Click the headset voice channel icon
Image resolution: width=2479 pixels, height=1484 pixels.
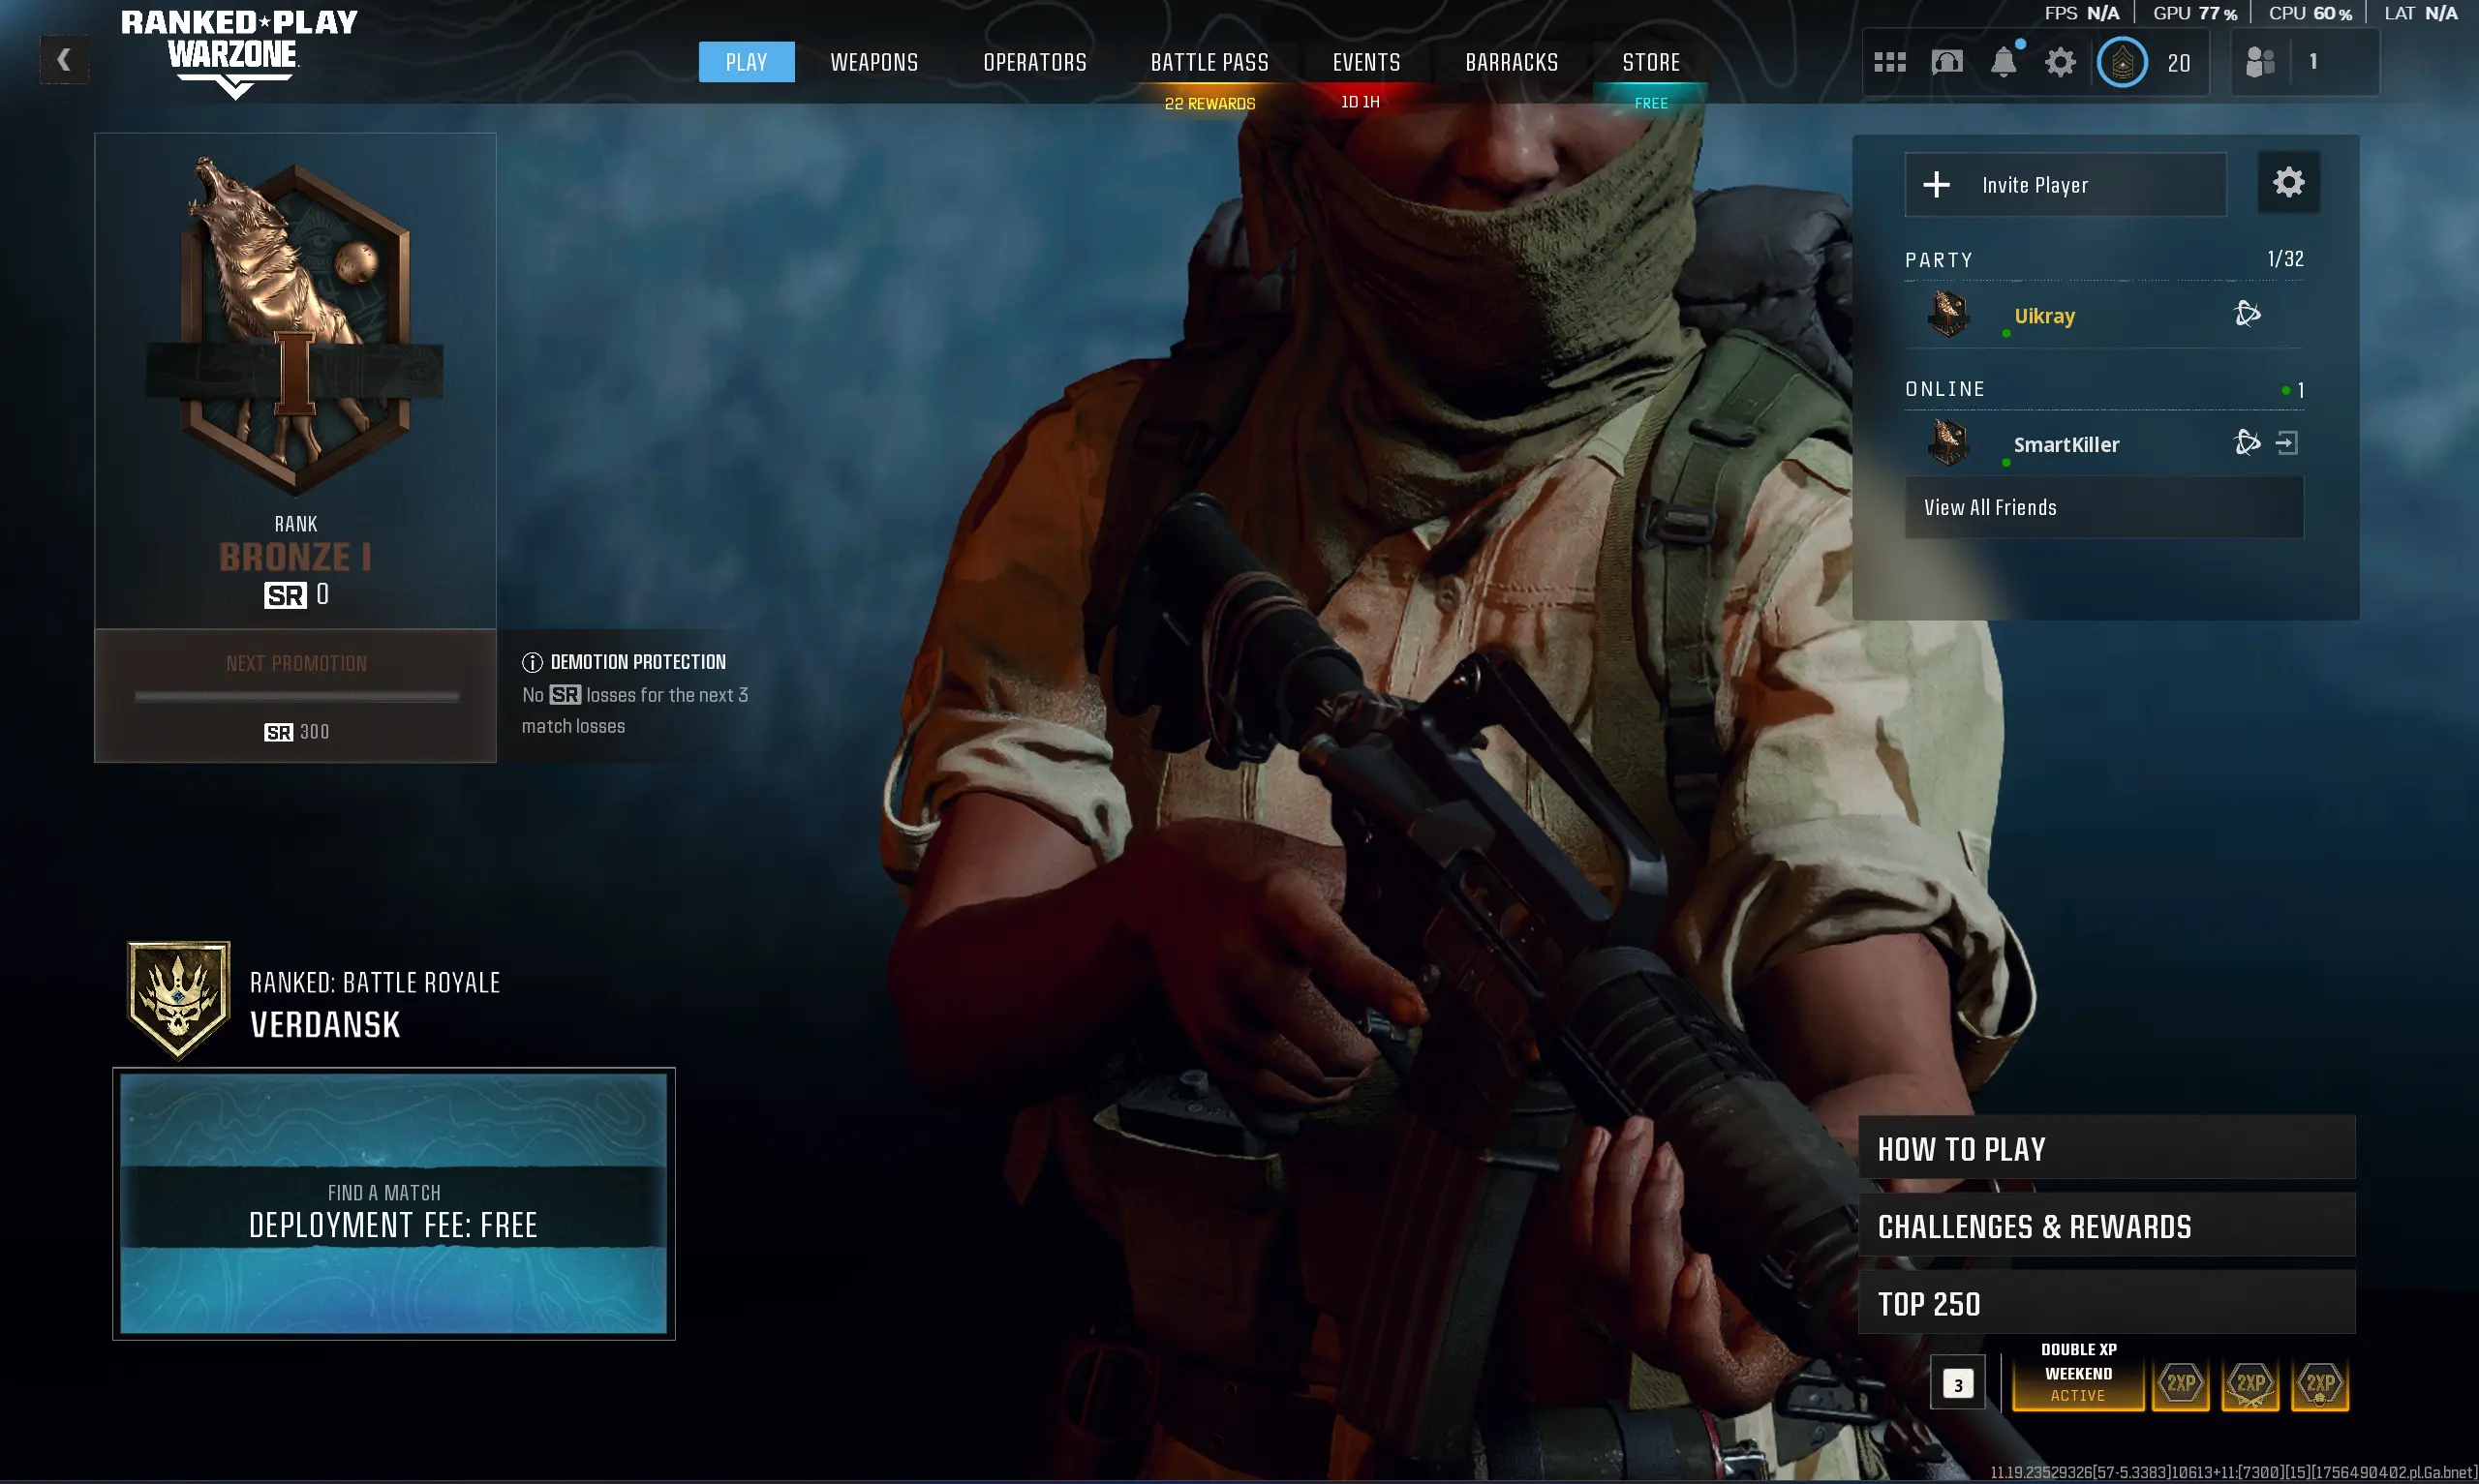(1947, 62)
